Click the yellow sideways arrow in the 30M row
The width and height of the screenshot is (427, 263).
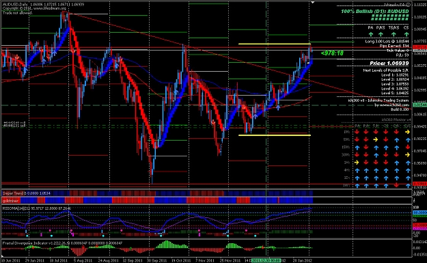pos(407,155)
